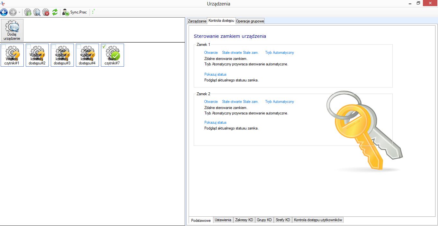Open the Ustawienia bottom tab
Image resolution: width=438 pixels, height=226 pixels.
pos(223,220)
